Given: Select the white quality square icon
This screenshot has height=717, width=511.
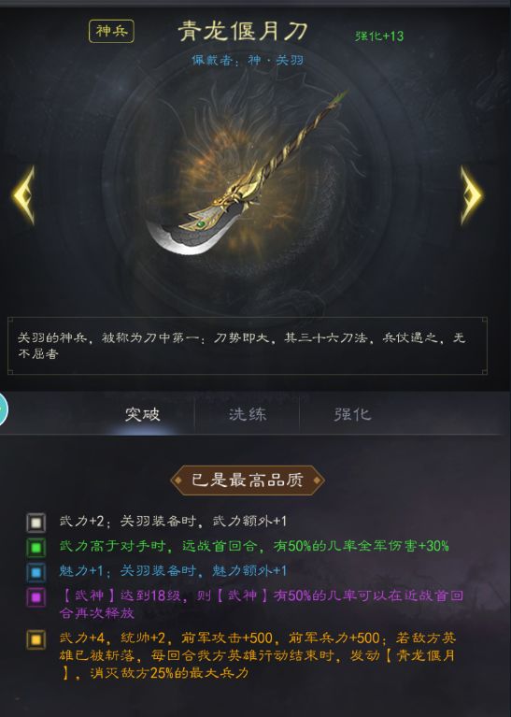Looking at the screenshot, I should coord(35,523).
